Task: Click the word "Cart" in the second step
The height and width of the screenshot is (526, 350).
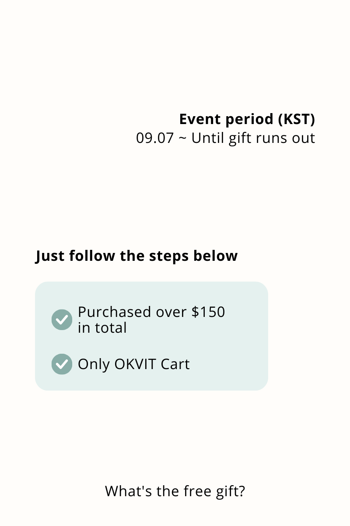Action: click(x=175, y=364)
